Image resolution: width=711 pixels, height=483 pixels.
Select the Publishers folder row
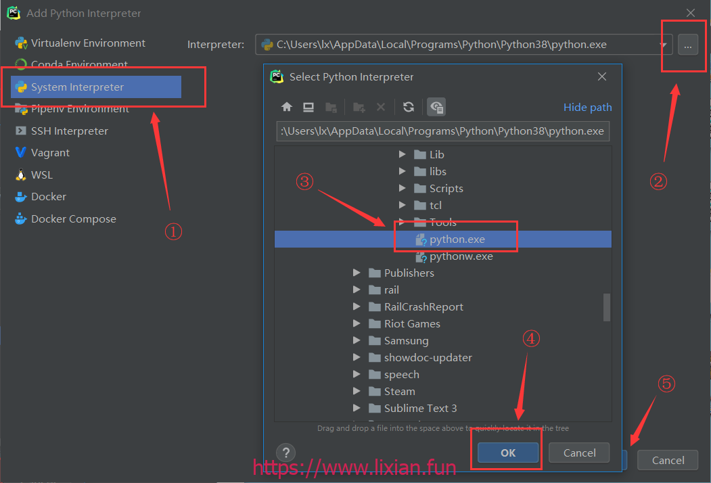click(x=442, y=273)
